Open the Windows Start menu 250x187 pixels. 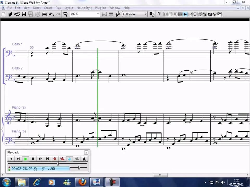pos(6,182)
